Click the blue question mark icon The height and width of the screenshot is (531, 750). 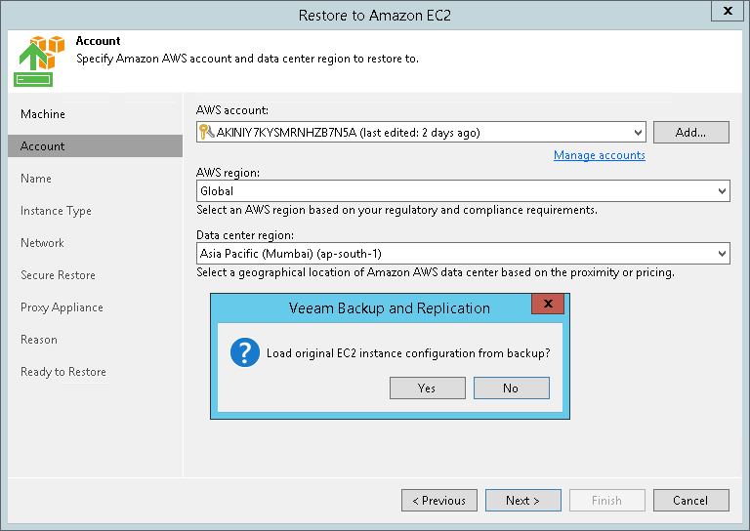(244, 352)
